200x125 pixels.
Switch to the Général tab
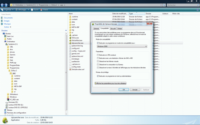click(x=96, y=28)
